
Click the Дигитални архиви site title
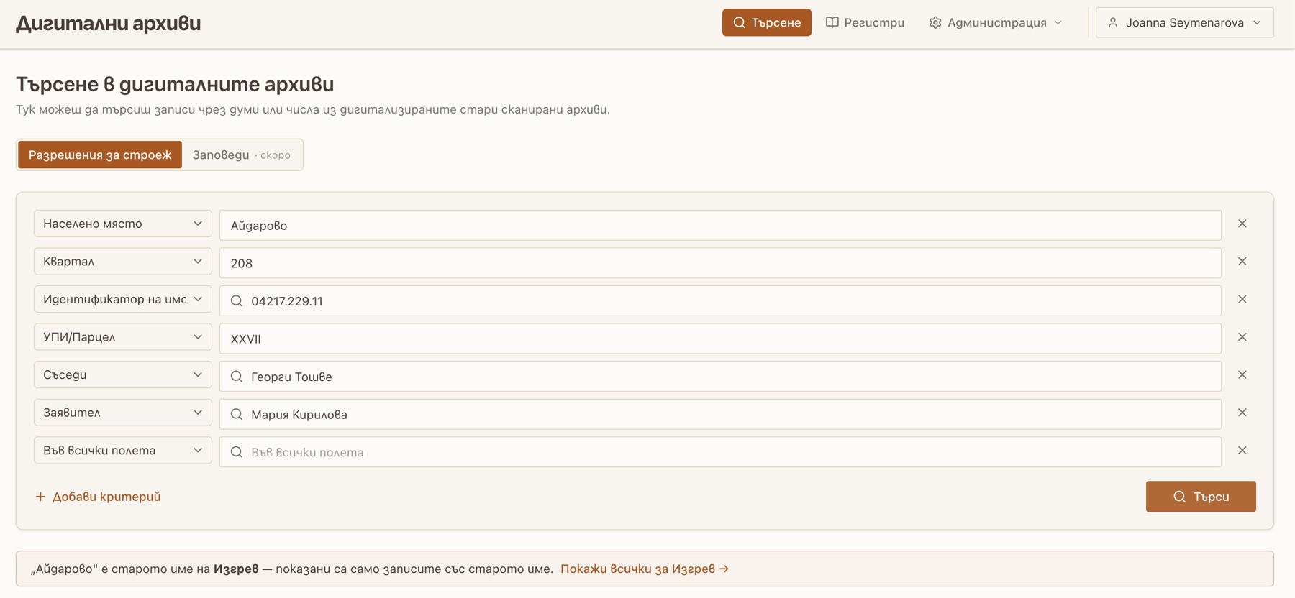tap(108, 23)
